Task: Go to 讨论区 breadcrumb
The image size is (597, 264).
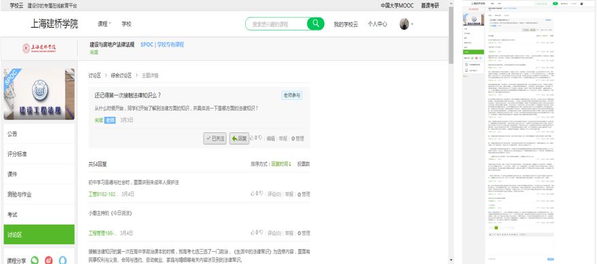Action: coord(95,75)
